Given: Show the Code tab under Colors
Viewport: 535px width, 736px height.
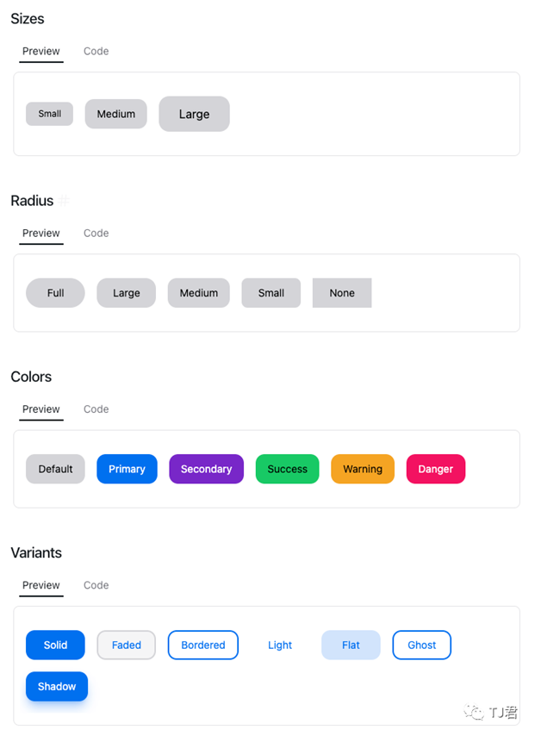Looking at the screenshot, I should tap(96, 409).
